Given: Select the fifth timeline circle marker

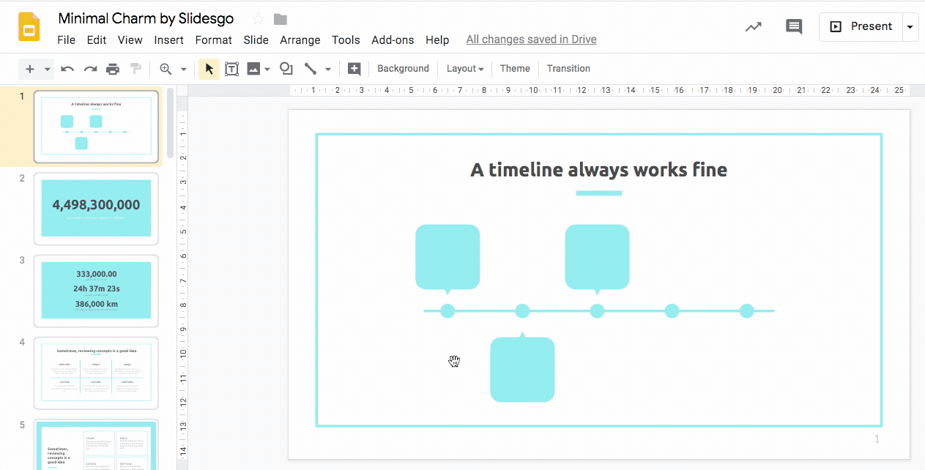Looking at the screenshot, I should (x=746, y=311).
